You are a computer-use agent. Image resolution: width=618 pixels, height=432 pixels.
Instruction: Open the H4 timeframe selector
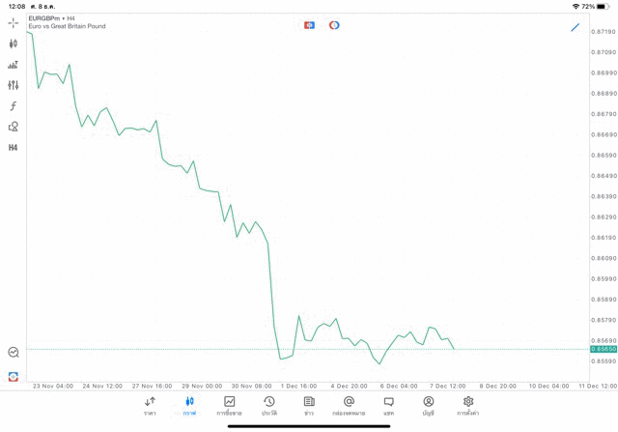[x=13, y=148]
